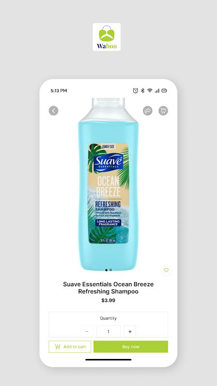Click the Suave shampoo bottle image

[108, 185]
